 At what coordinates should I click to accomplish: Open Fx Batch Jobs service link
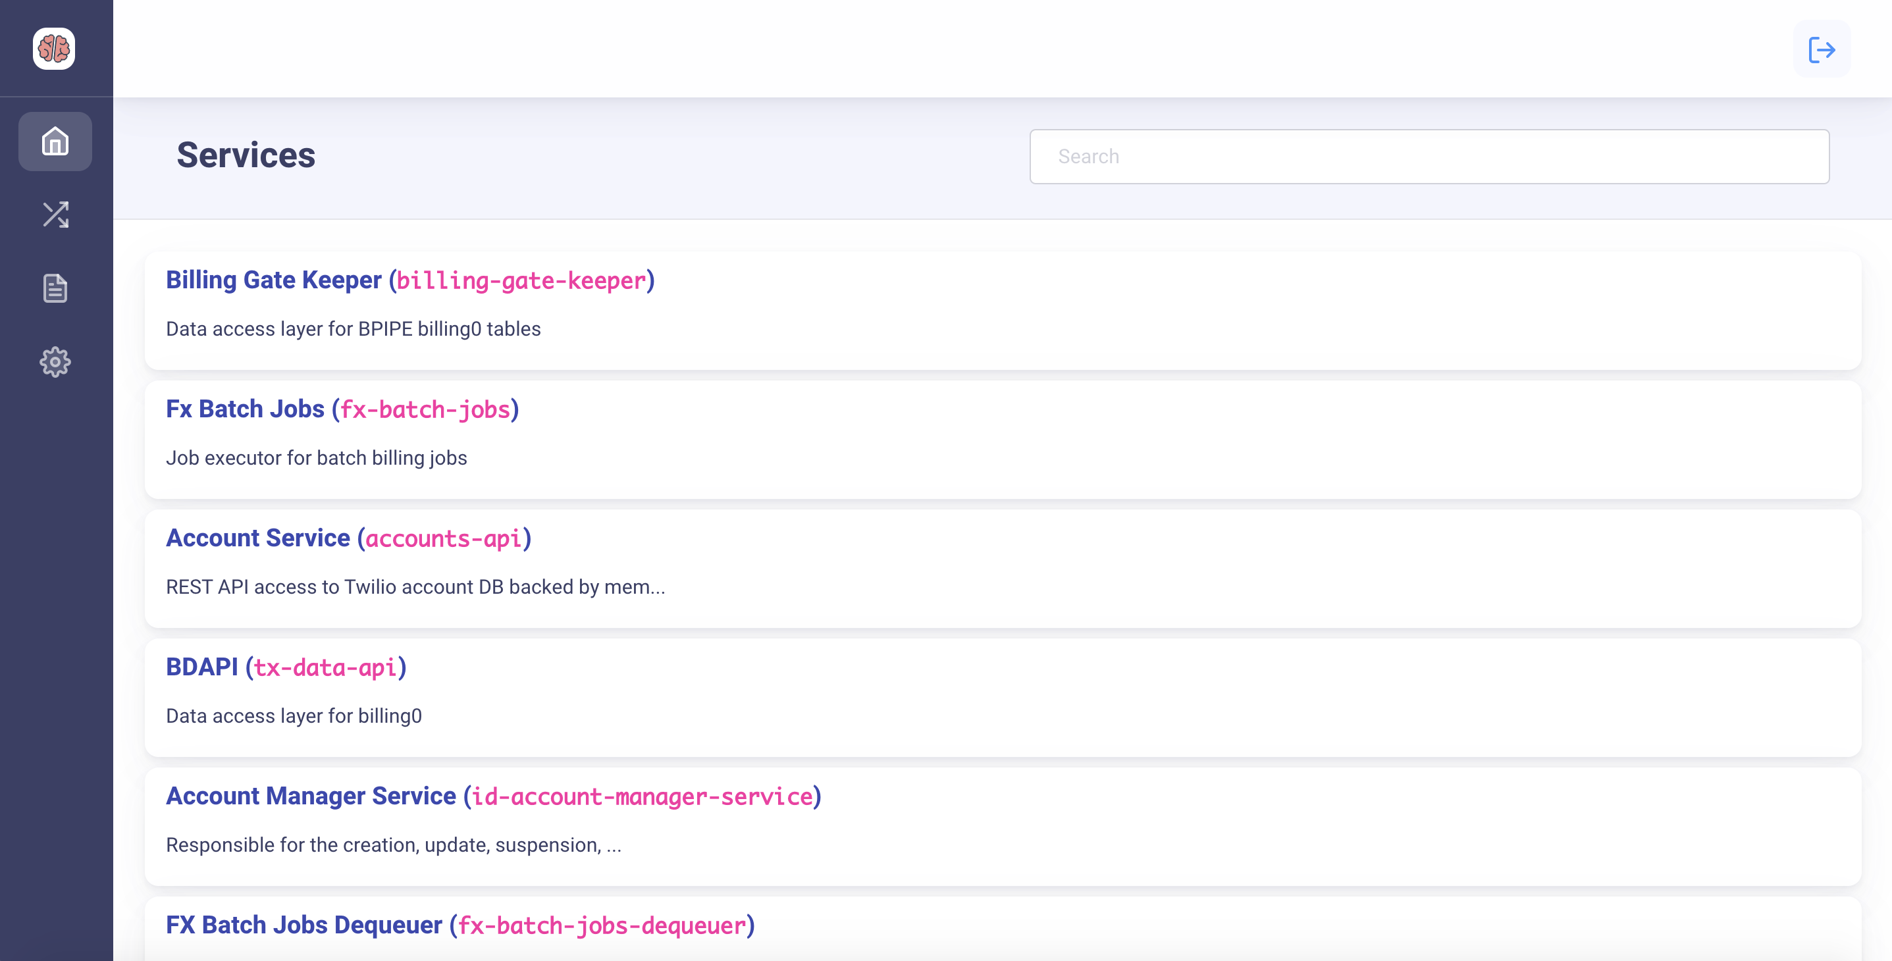click(342, 409)
